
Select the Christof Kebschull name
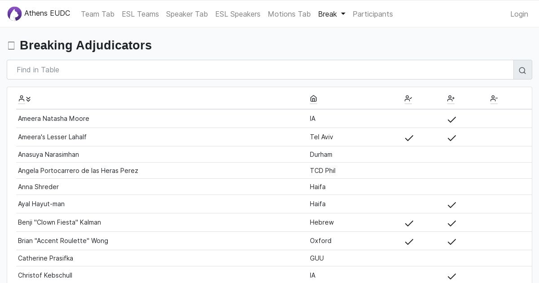click(x=45, y=275)
